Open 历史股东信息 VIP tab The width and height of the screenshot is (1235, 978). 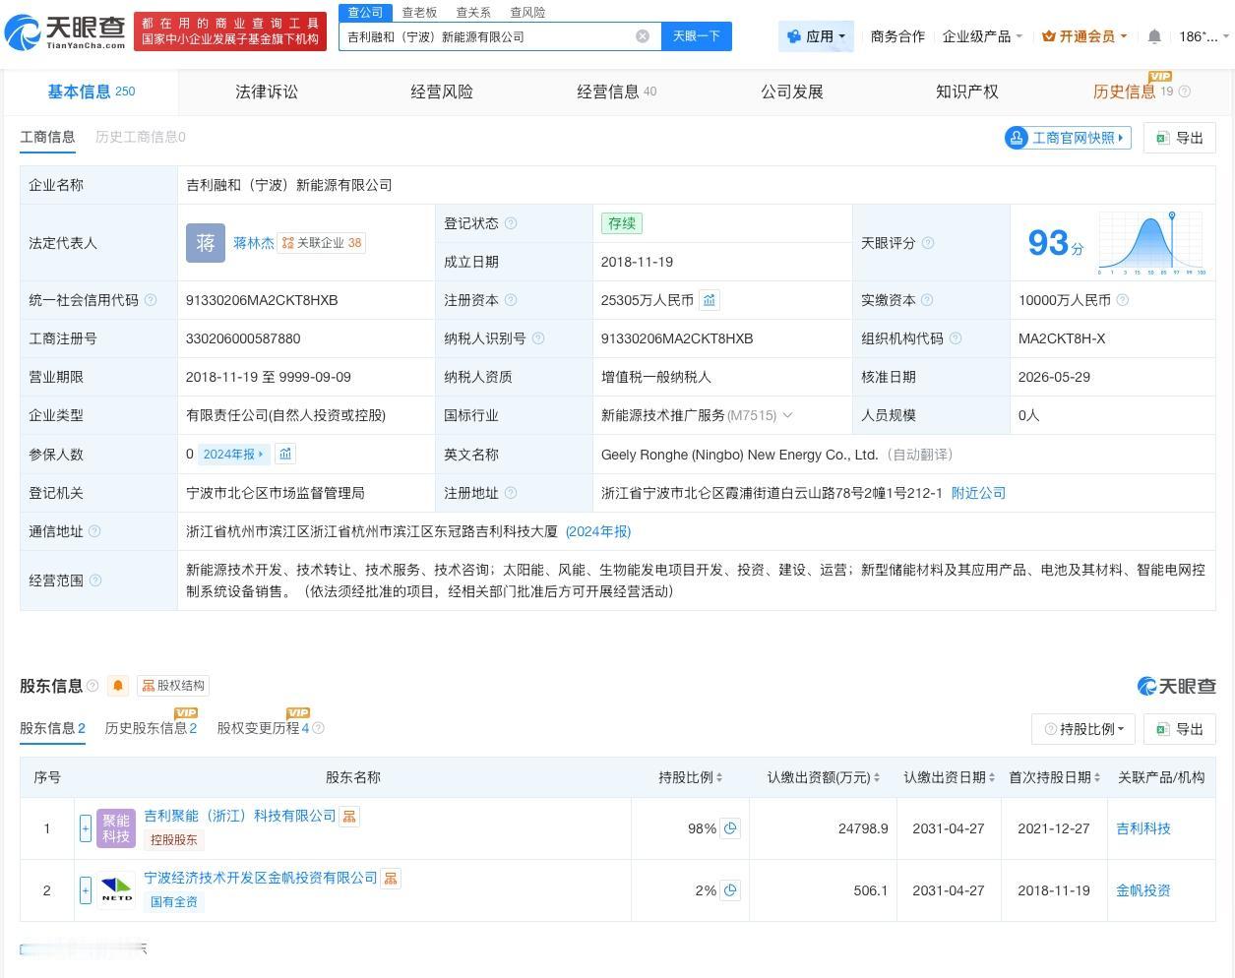pos(151,726)
